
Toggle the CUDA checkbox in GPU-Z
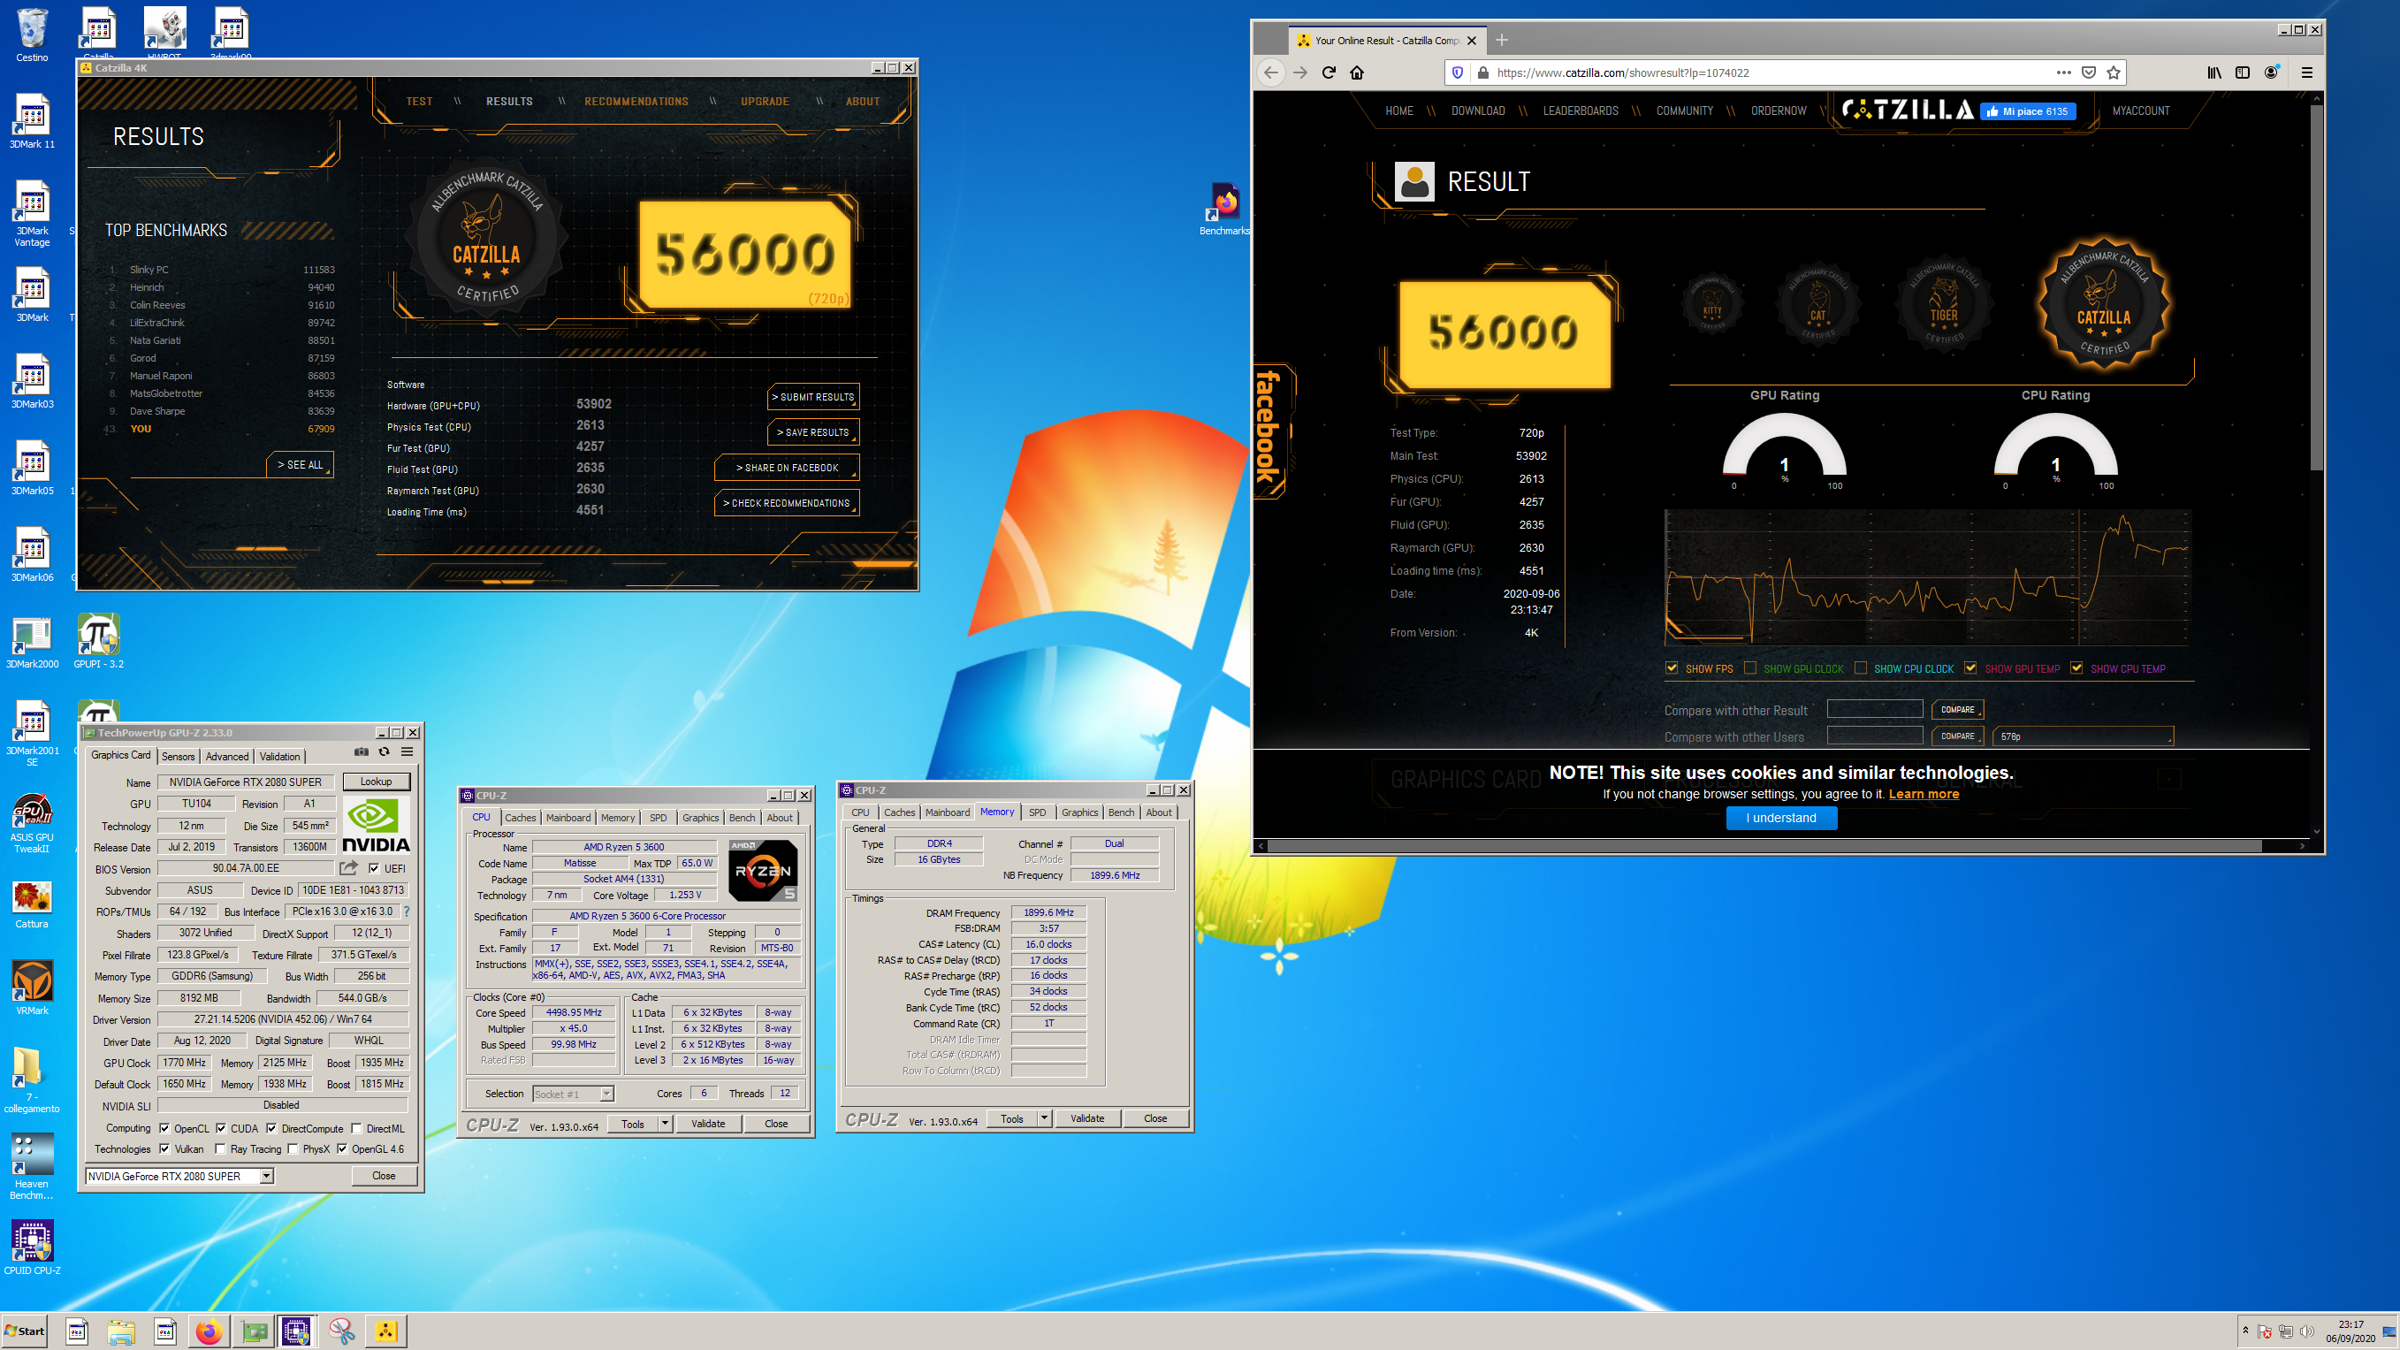click(221, 1128)
